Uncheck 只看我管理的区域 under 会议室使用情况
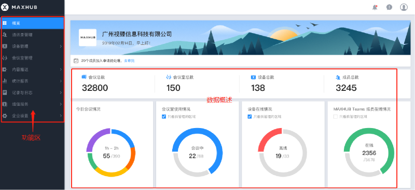Viewport: 415px width, 190px height. (164, 117)
